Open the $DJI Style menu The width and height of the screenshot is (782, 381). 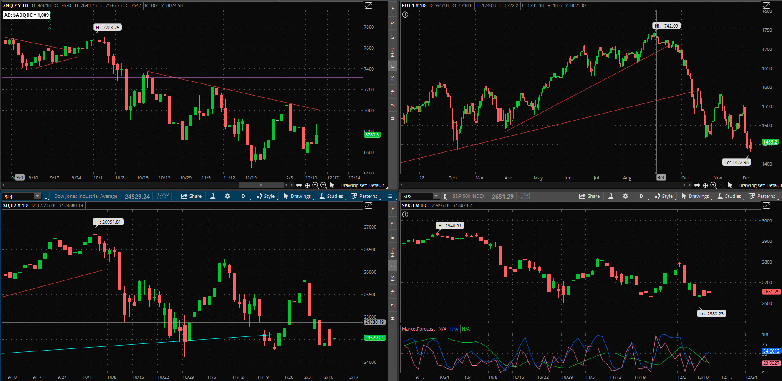266,196
